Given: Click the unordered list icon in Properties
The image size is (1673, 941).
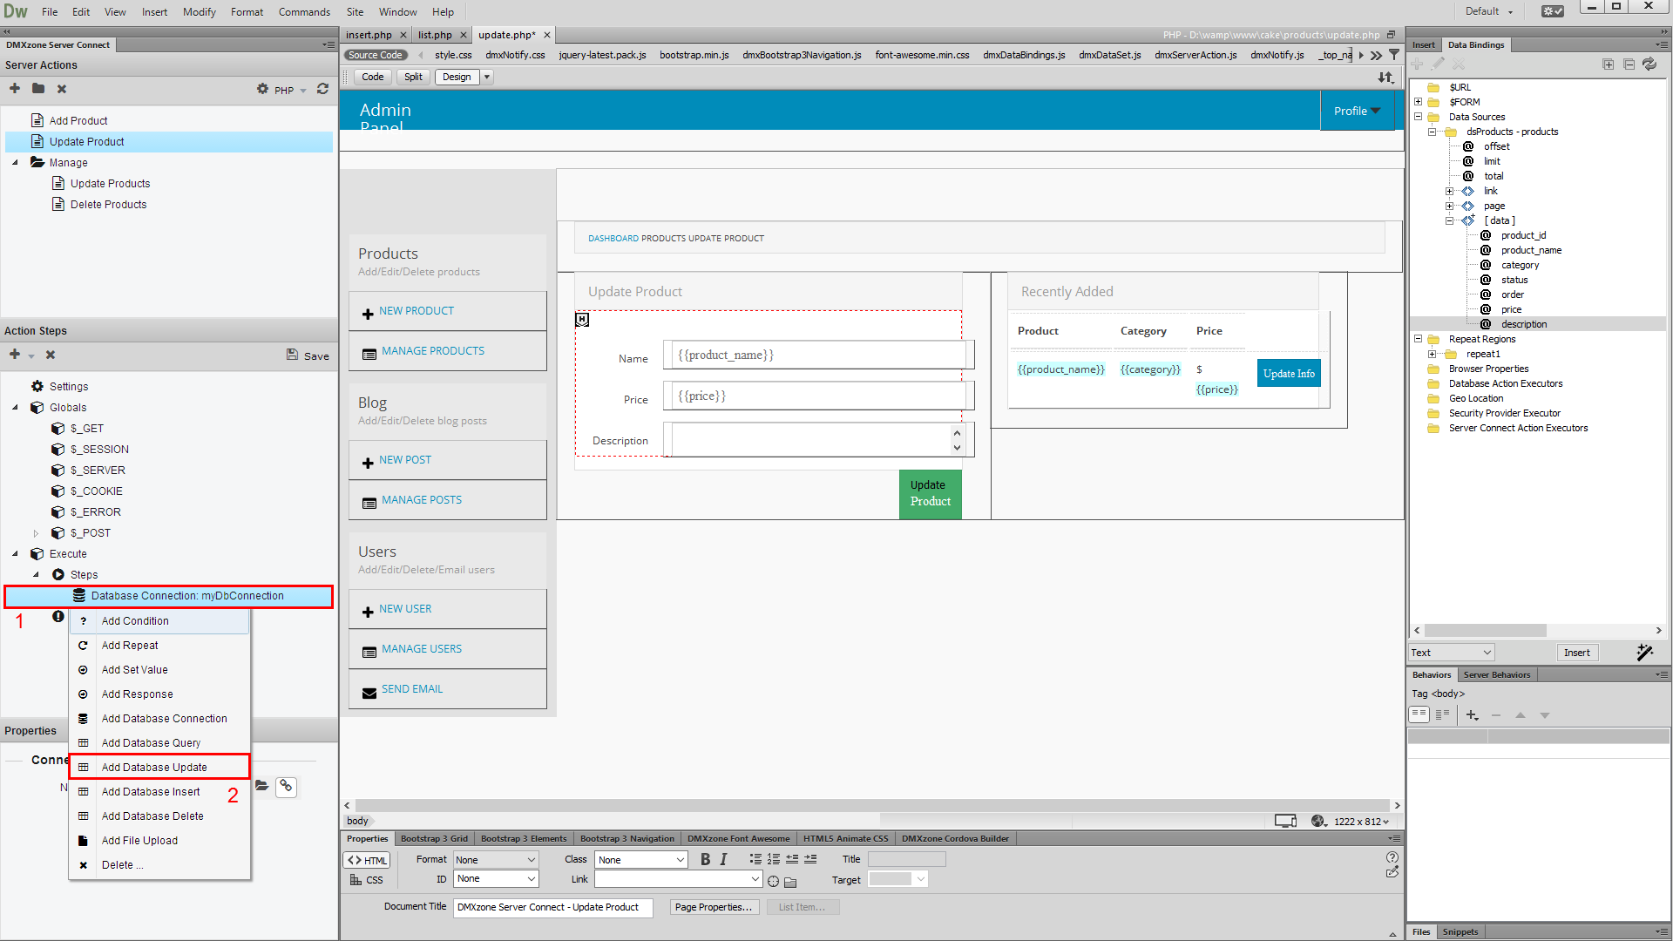Looking at the screenshot, I should click(x=755, y=859).
